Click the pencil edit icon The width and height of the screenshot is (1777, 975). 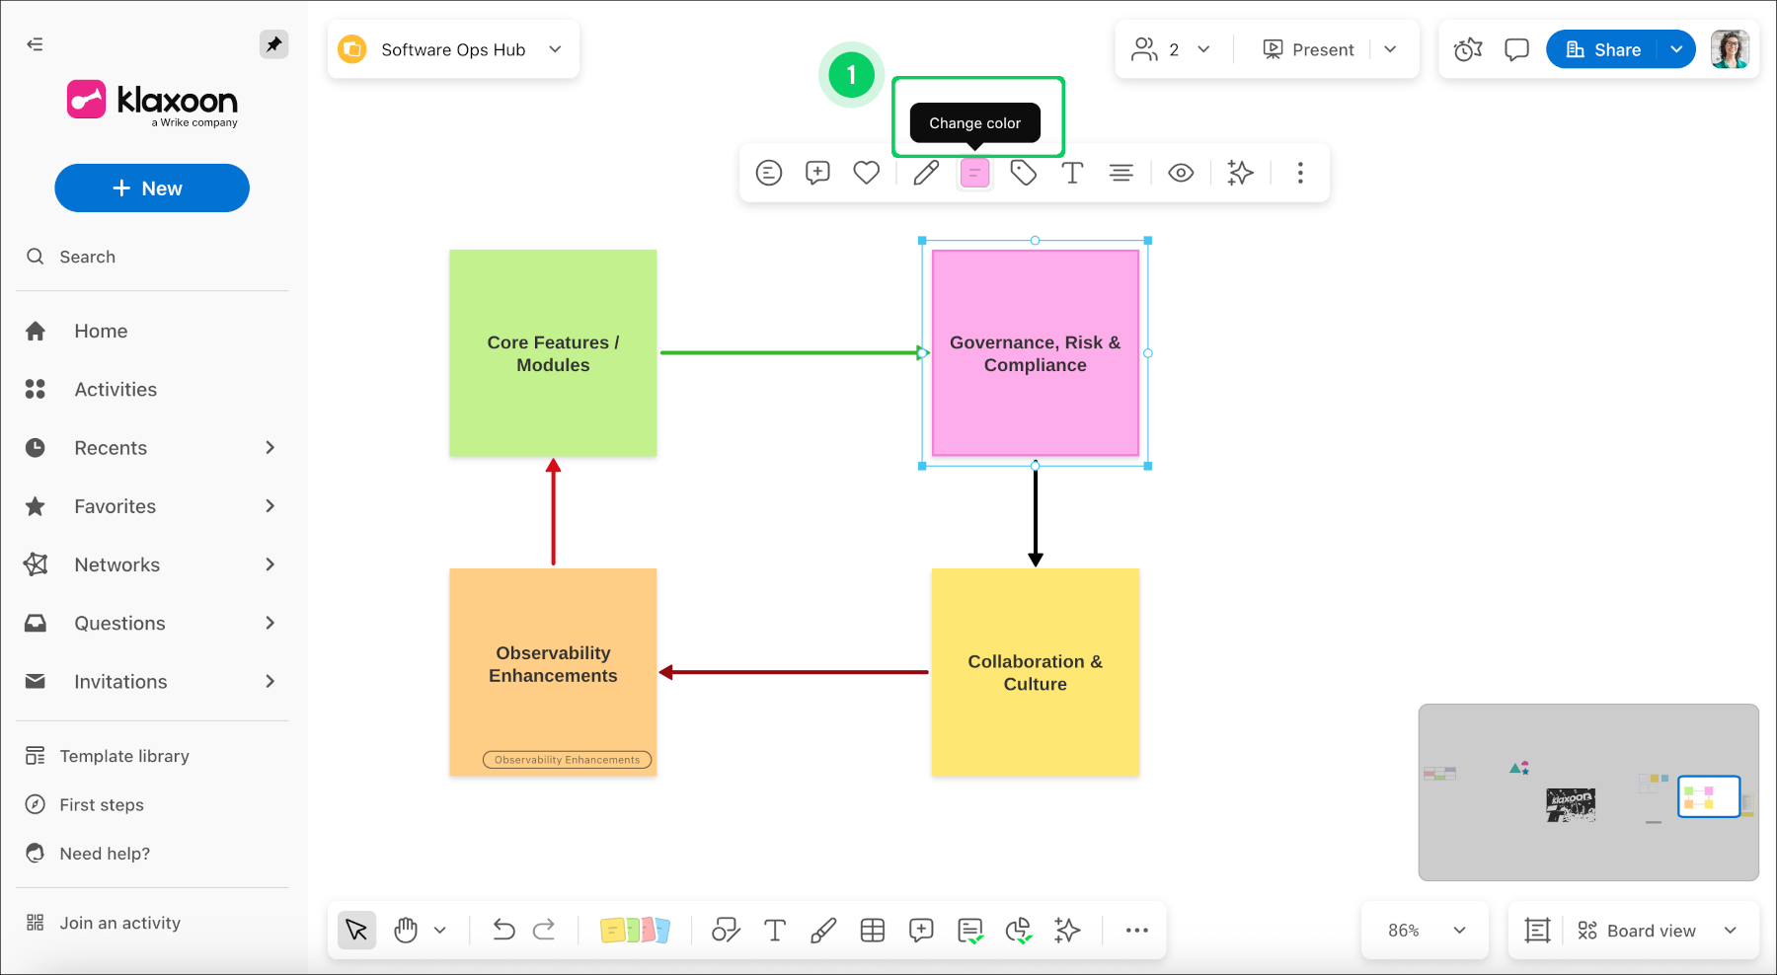(925, 174)
